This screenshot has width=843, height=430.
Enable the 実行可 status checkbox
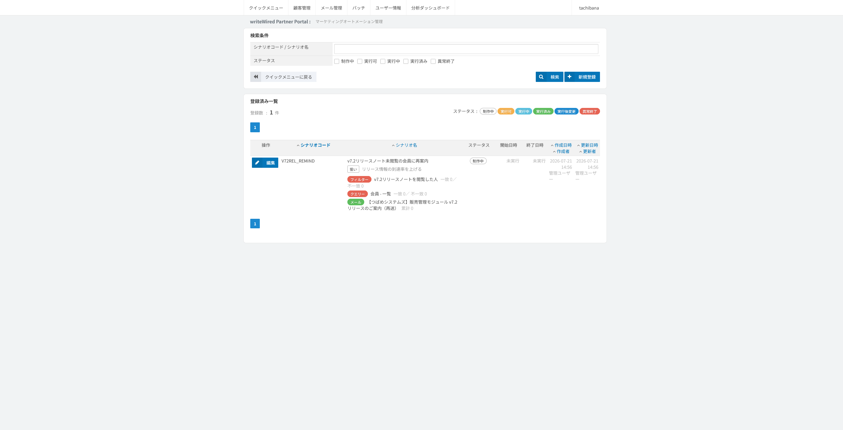point(360,62)
